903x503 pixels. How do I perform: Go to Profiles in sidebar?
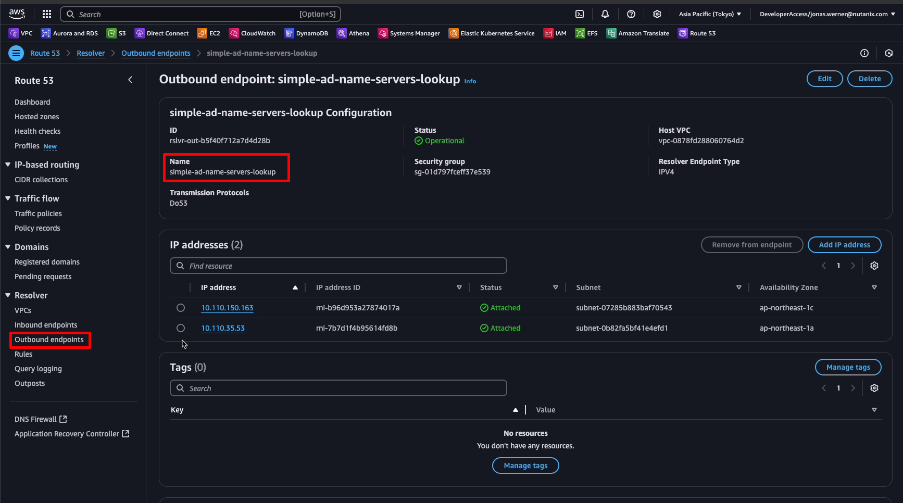[x=27, y=146]
